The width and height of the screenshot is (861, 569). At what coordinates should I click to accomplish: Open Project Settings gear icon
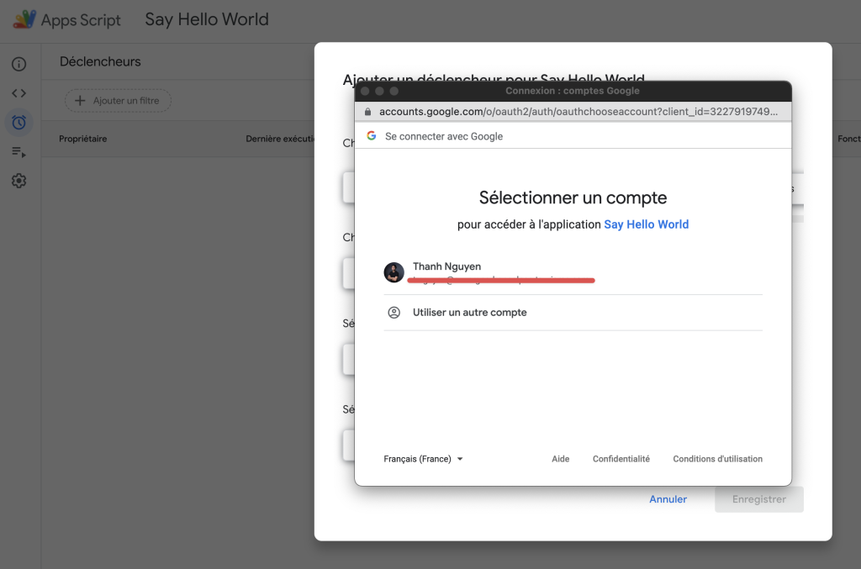(18, 181)
